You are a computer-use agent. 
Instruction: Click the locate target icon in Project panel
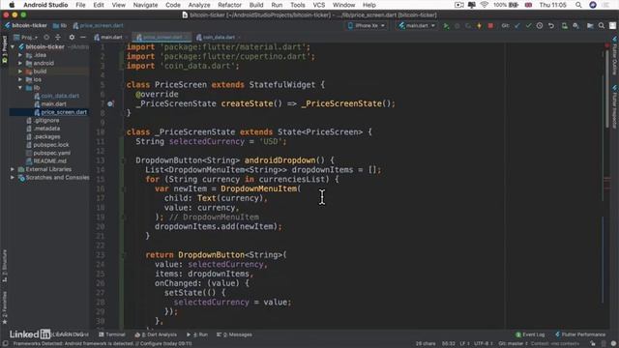tap(46, 37)
